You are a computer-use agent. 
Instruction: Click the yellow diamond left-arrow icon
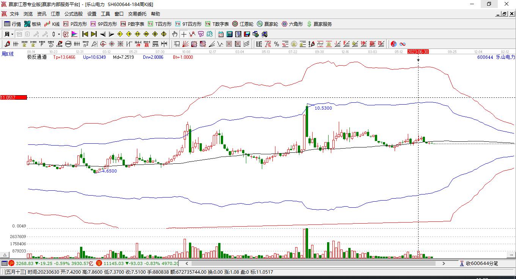120,34
